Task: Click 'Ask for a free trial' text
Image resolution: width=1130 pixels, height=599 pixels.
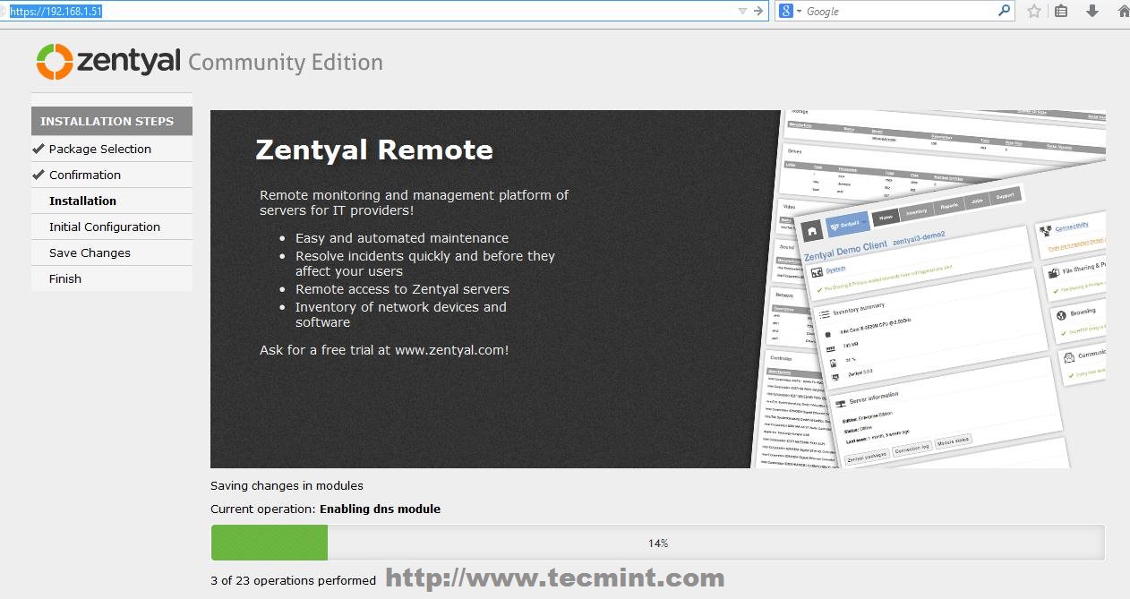Action: pos(384,350)
